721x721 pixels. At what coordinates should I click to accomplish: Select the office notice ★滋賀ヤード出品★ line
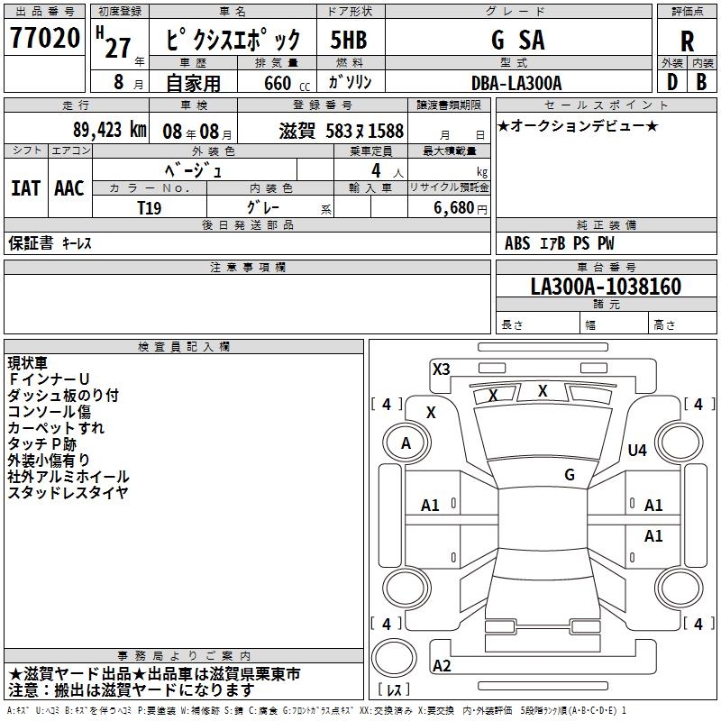[x=154, y=674]
